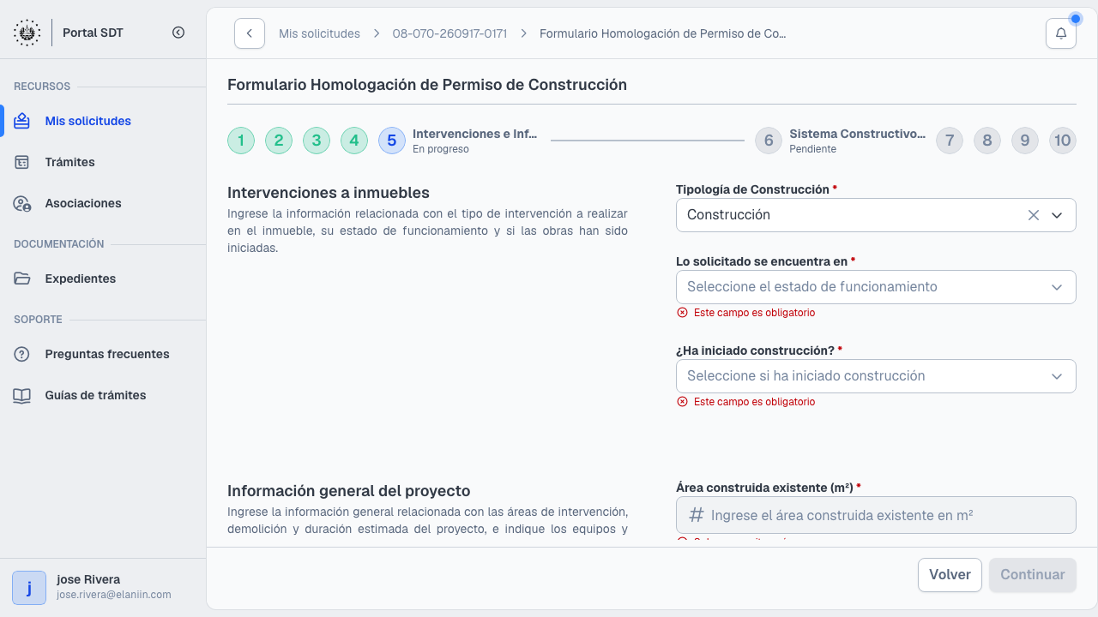Click breadcrumb 08-070-260917-0171
Screen dimensions: 1098x617
449,33
